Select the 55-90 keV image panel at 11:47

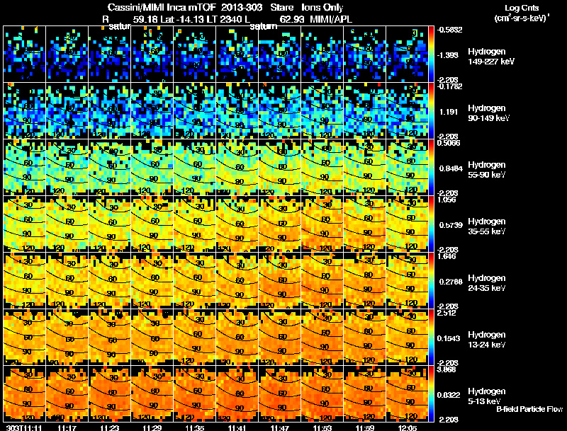tap(280, 167)
